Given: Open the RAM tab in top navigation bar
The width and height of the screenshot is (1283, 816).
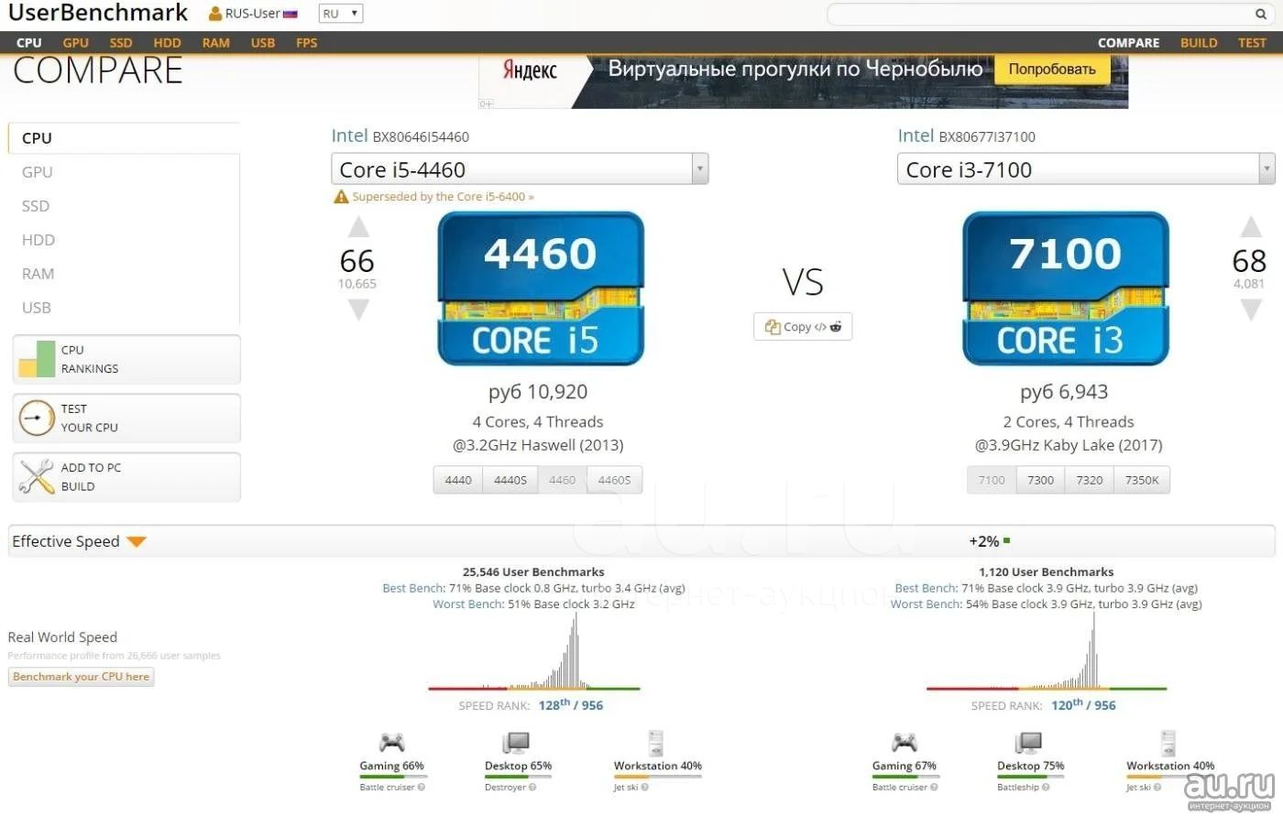Looking at the screenshot, I should point(216,43).
